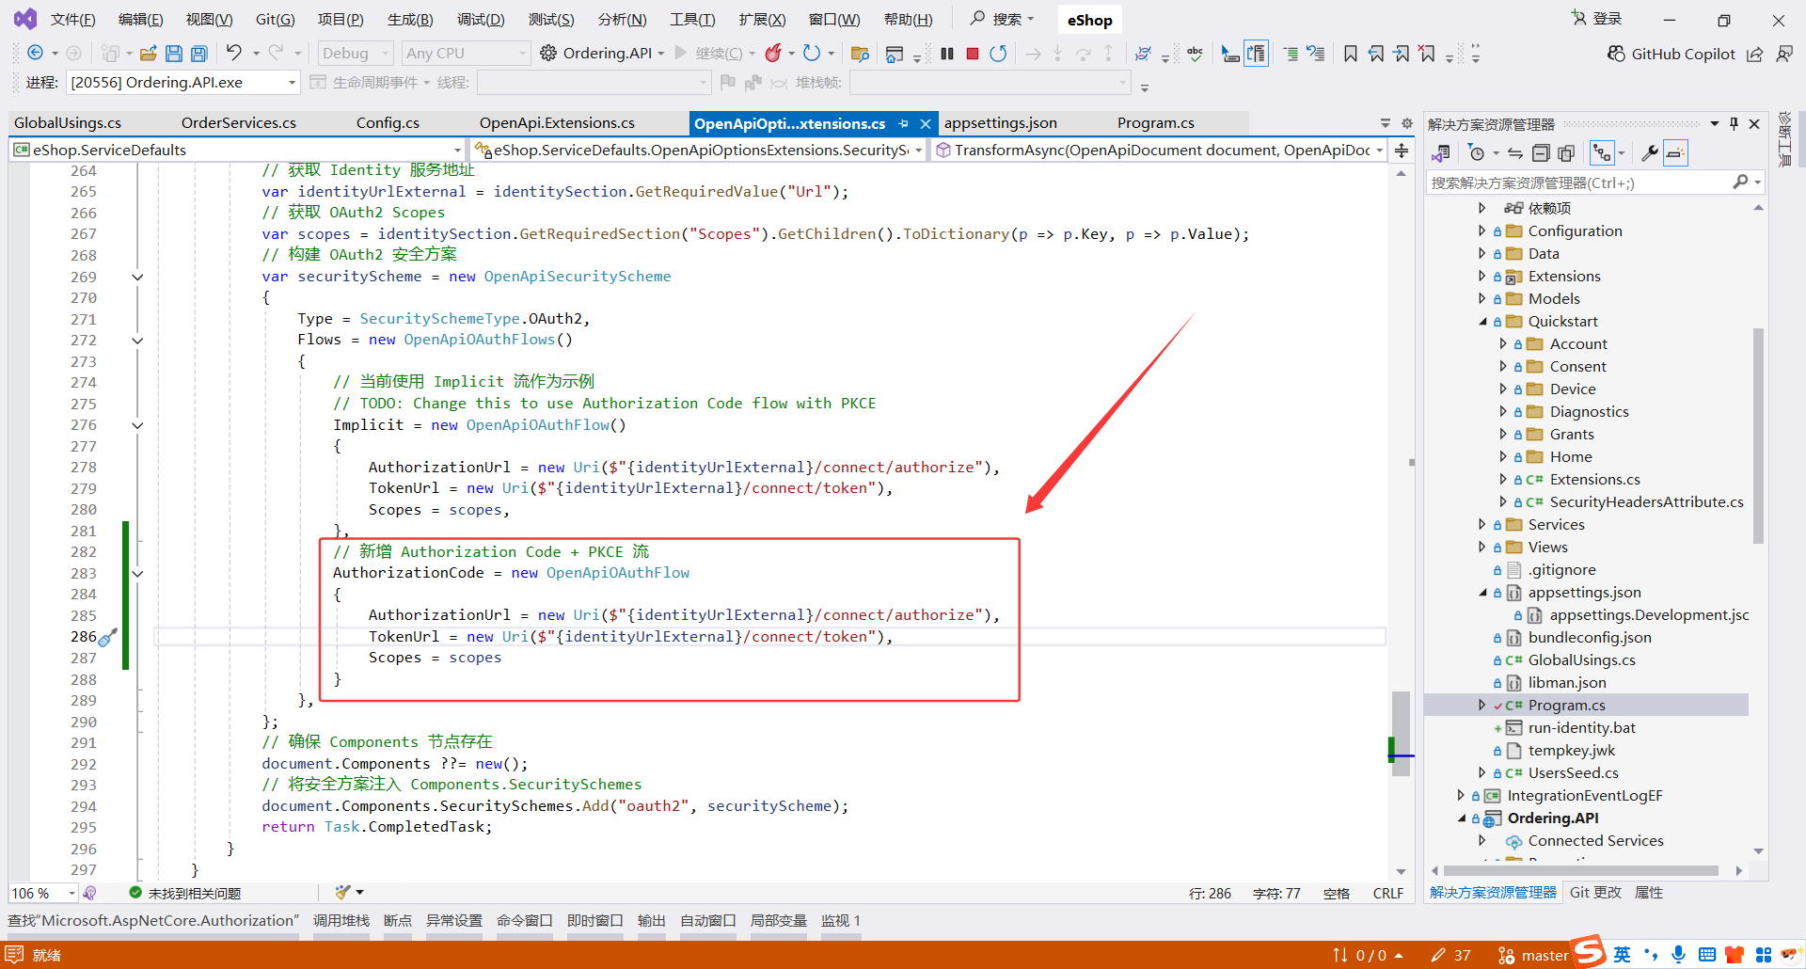The height and width of the screenshot is (969, 1806).
Task: Click the Show All Files icon in Solution Explorer
Action: click(x=1566, y=153)
